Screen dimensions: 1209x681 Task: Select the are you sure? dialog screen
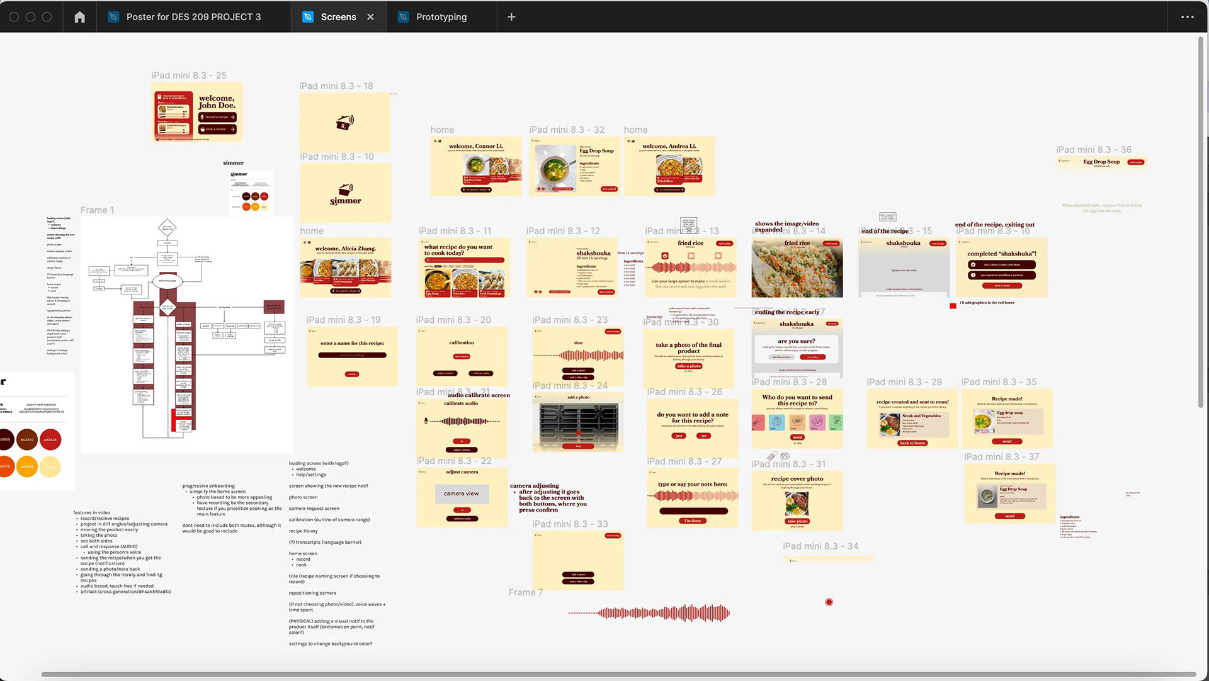click(797, 348)
